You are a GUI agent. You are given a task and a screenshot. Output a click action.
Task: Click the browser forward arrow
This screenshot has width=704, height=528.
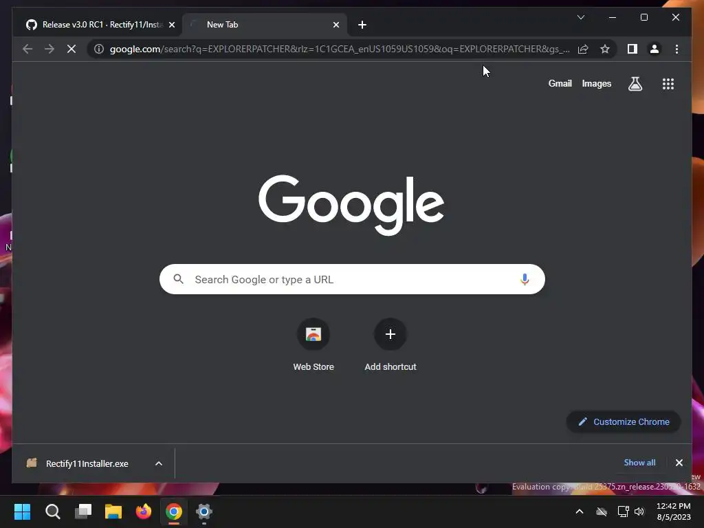(49, 49)
